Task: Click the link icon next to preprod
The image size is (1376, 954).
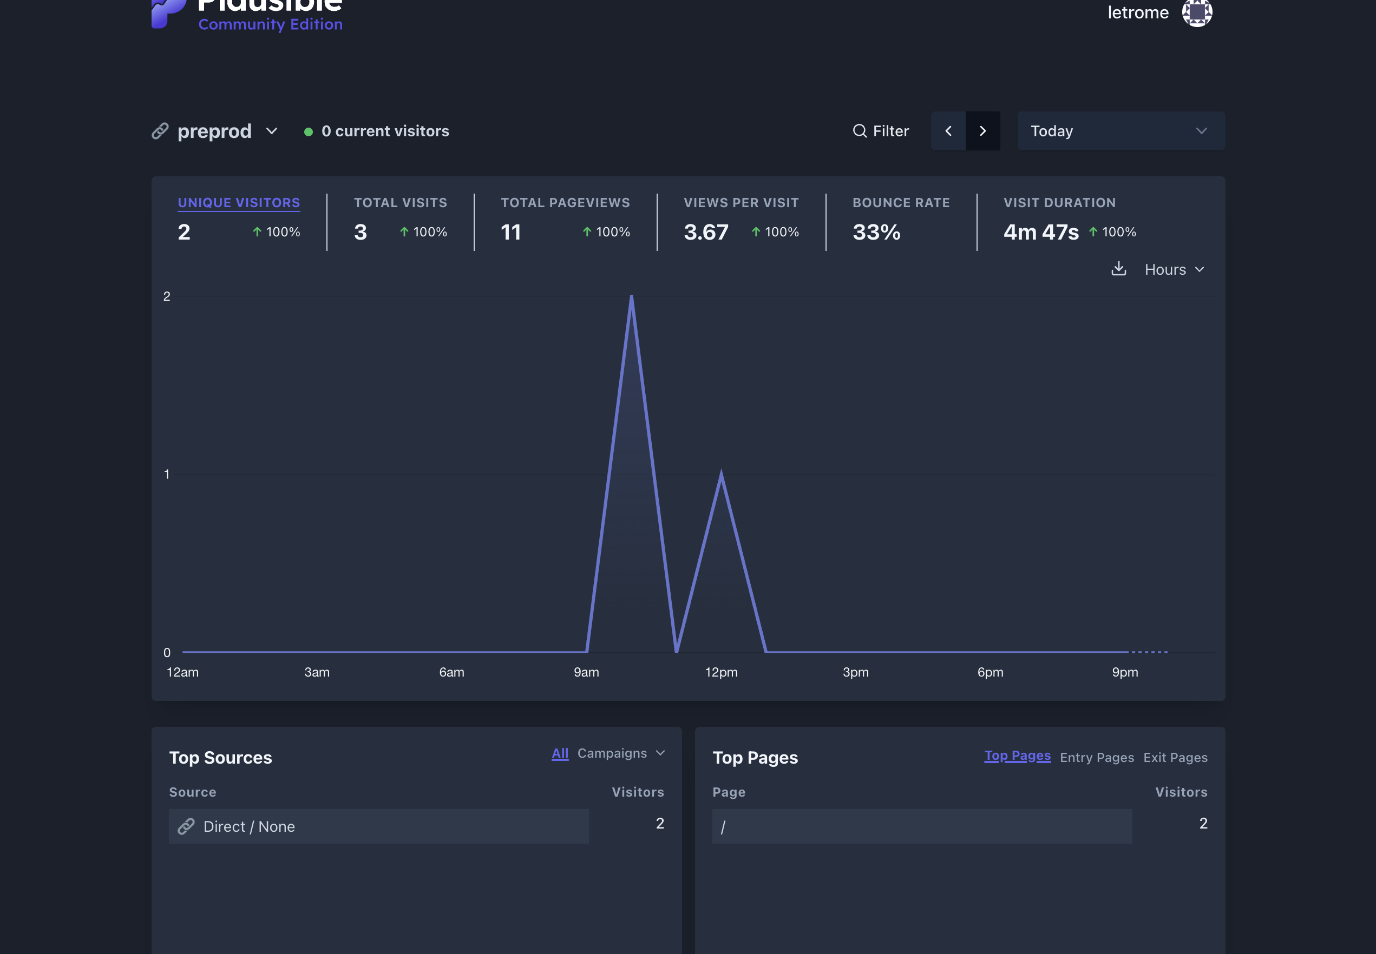Action: point(159,131)
